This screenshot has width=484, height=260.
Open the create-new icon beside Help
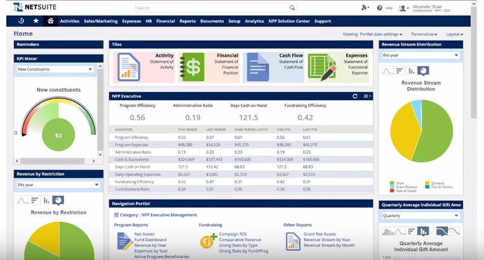click(365, 8)
